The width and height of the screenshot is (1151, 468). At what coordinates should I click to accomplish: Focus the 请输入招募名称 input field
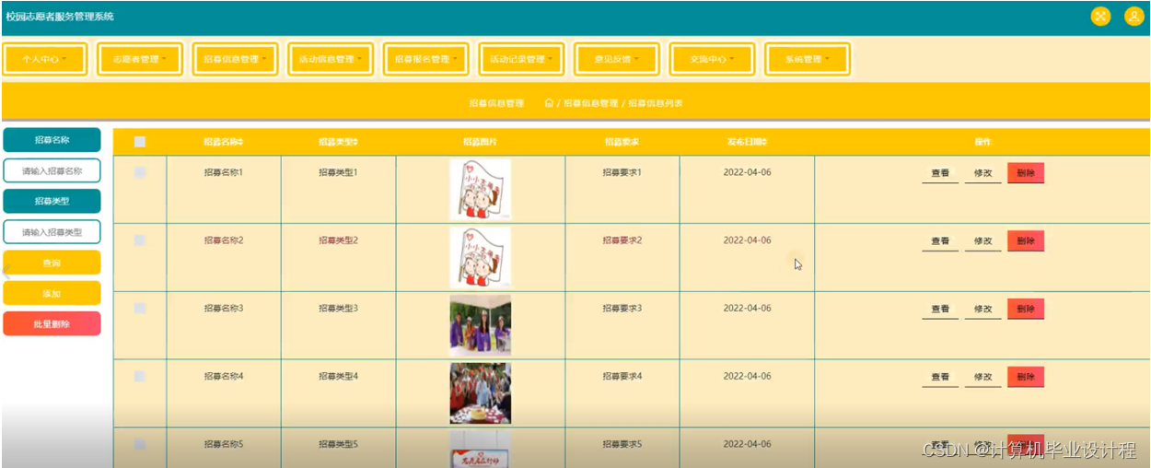pos(52,170)
